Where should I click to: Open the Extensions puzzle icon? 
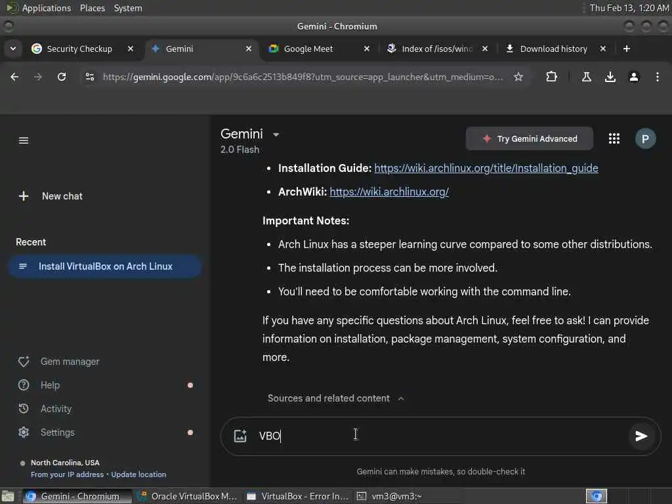tap(551, 77)
